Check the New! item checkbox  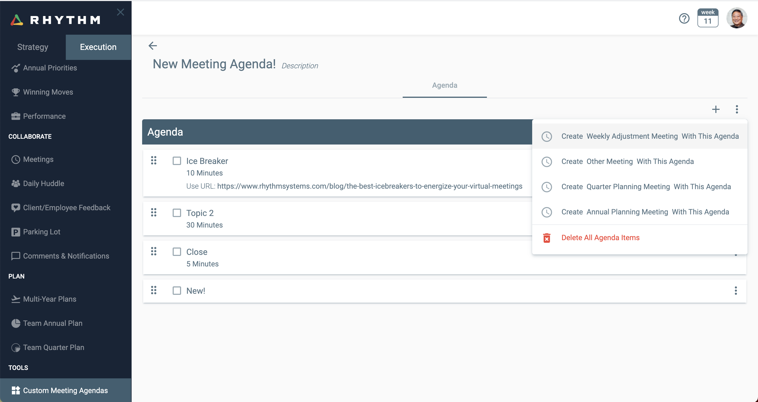coord(177,291)
